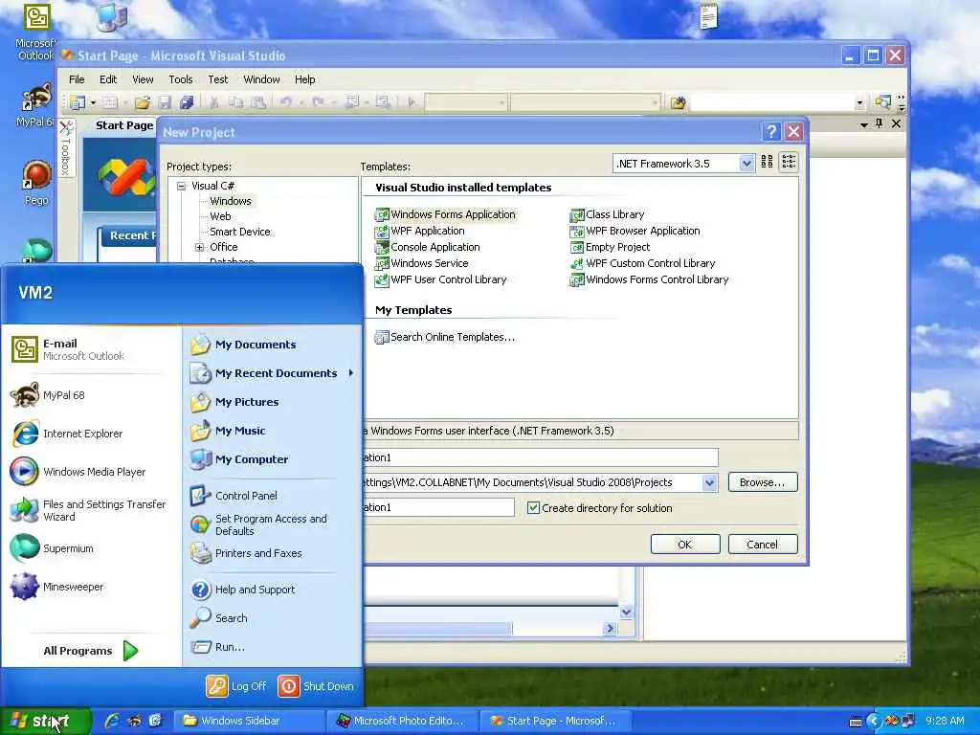This screenshot has height=735, width=980.
Task: Pin the Start Page panel with pushpin
Action: (x=879, y=123)
